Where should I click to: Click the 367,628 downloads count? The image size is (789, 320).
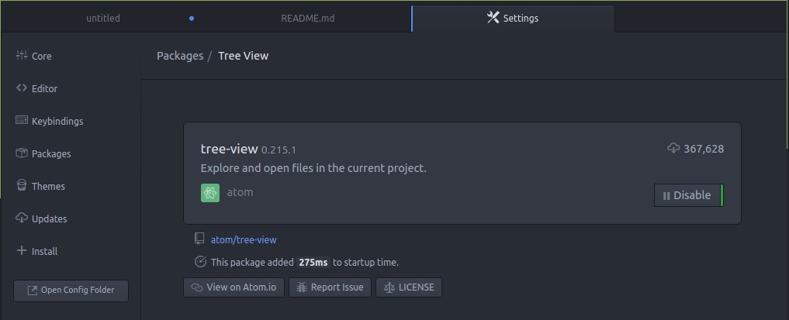[704, 149]
